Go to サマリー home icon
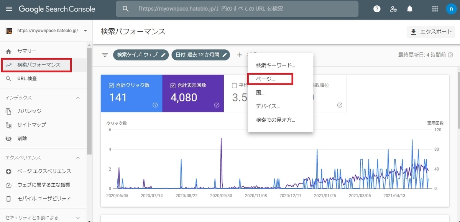This screenshot has width=460, height=222. point(9,51)
